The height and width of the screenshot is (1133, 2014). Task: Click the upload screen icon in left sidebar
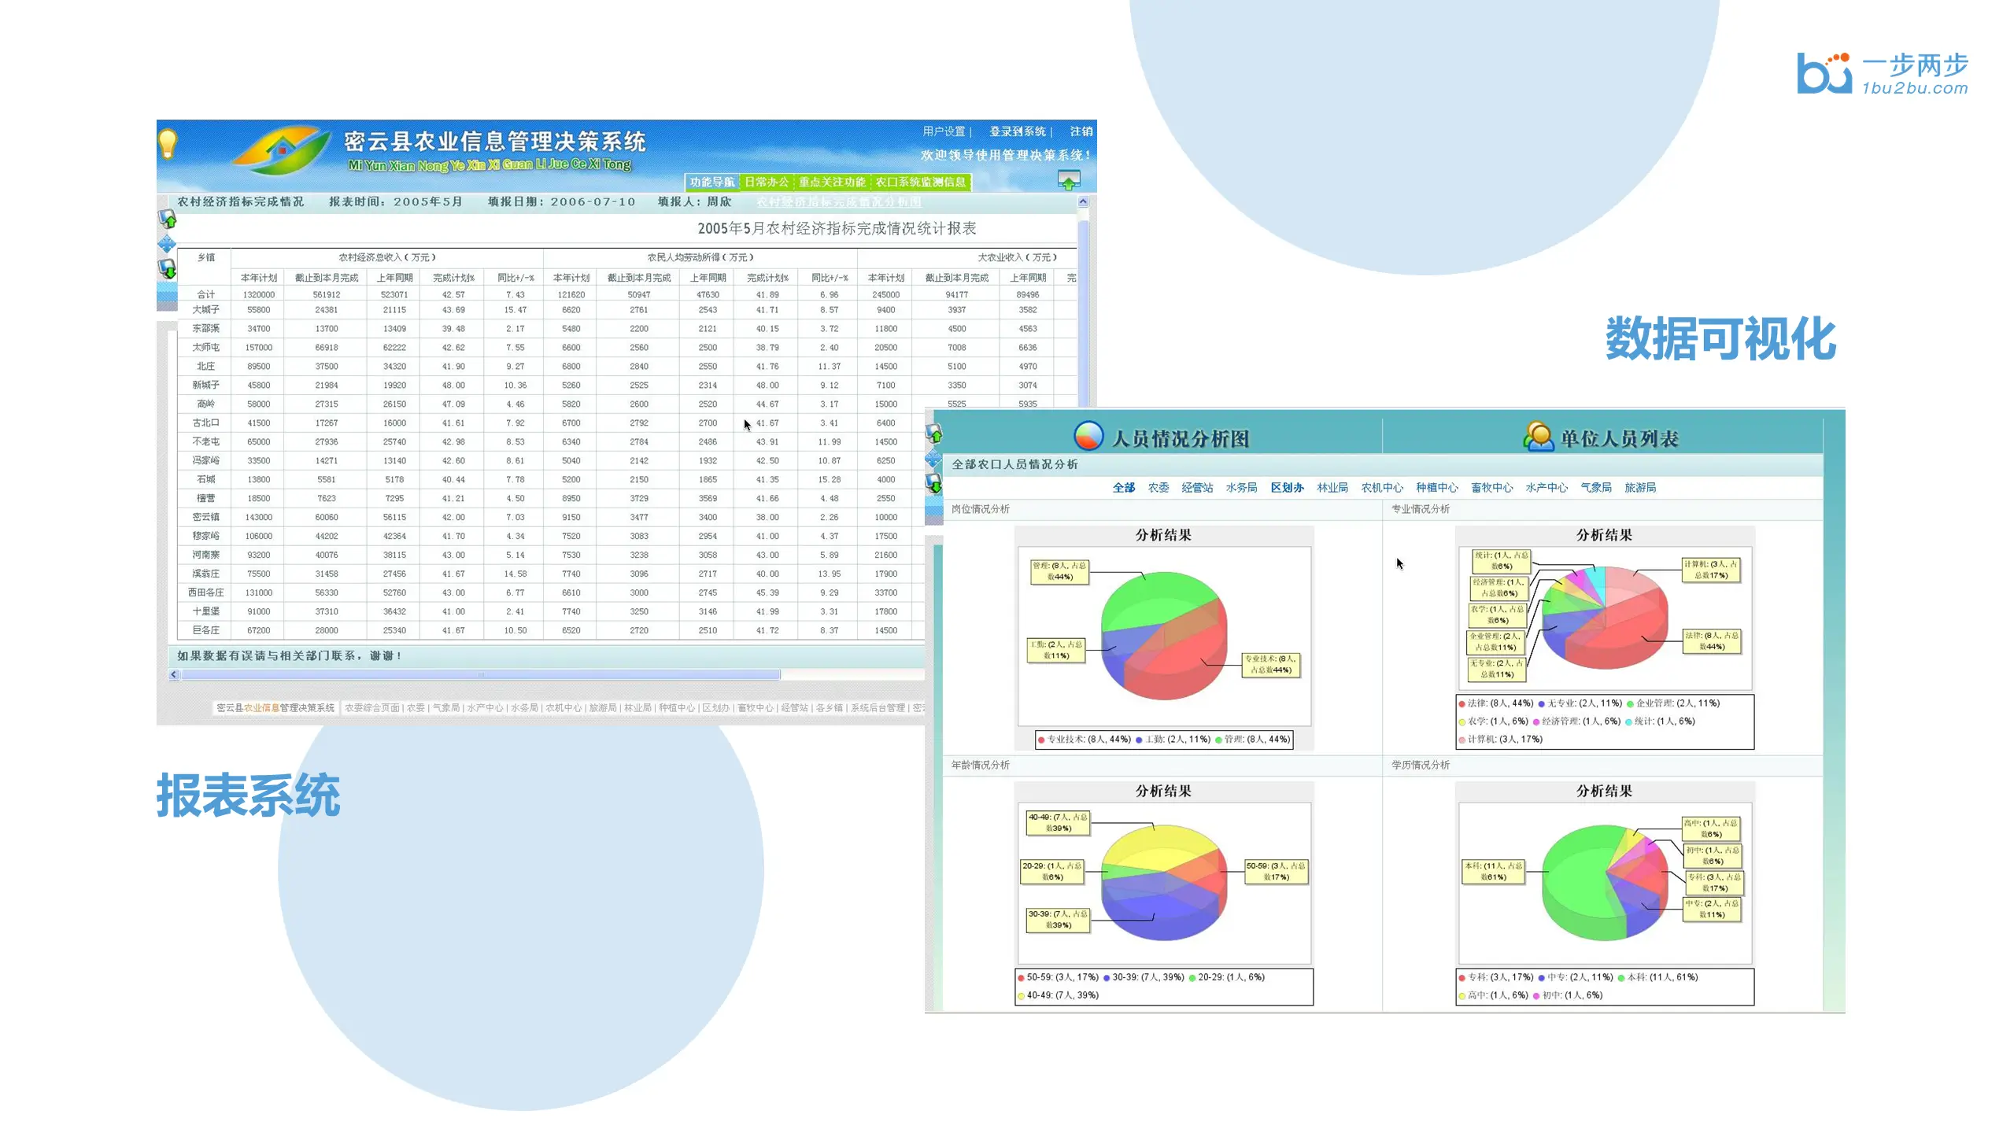[x=167, y=220]
